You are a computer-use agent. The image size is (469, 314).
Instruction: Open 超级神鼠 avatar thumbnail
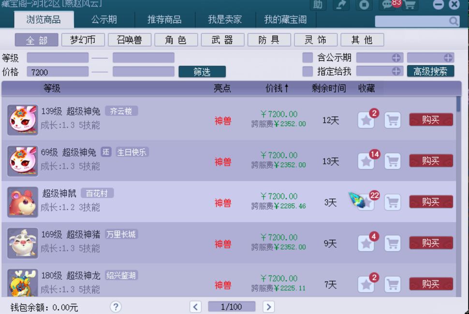(23, 202)
